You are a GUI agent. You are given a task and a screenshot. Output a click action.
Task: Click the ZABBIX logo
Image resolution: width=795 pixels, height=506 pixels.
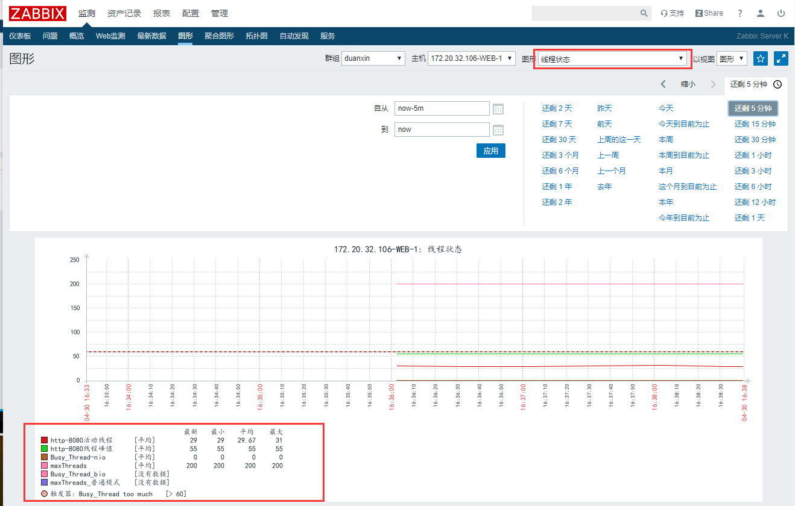coord(37,13)
